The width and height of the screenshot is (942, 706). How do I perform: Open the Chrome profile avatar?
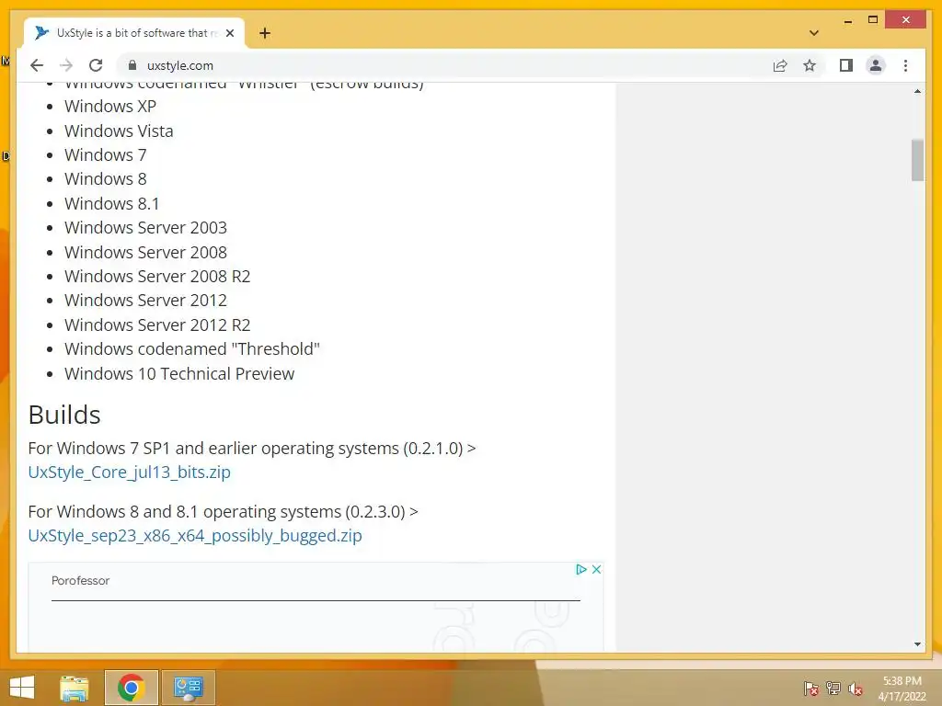coord(876,65)
